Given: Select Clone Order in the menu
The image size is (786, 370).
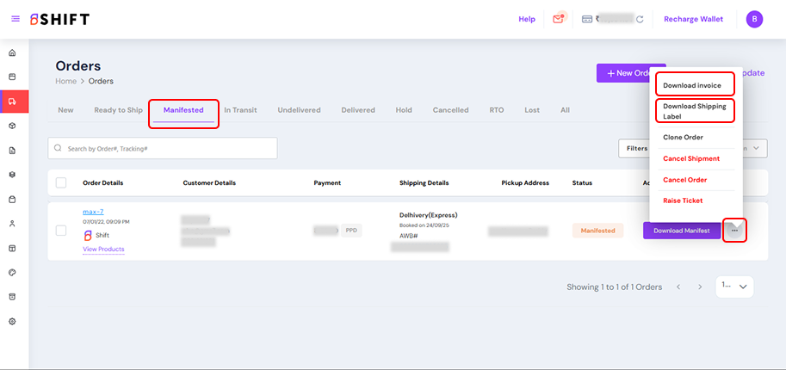Looking at the screenshot, I should (x=683, y=137).
